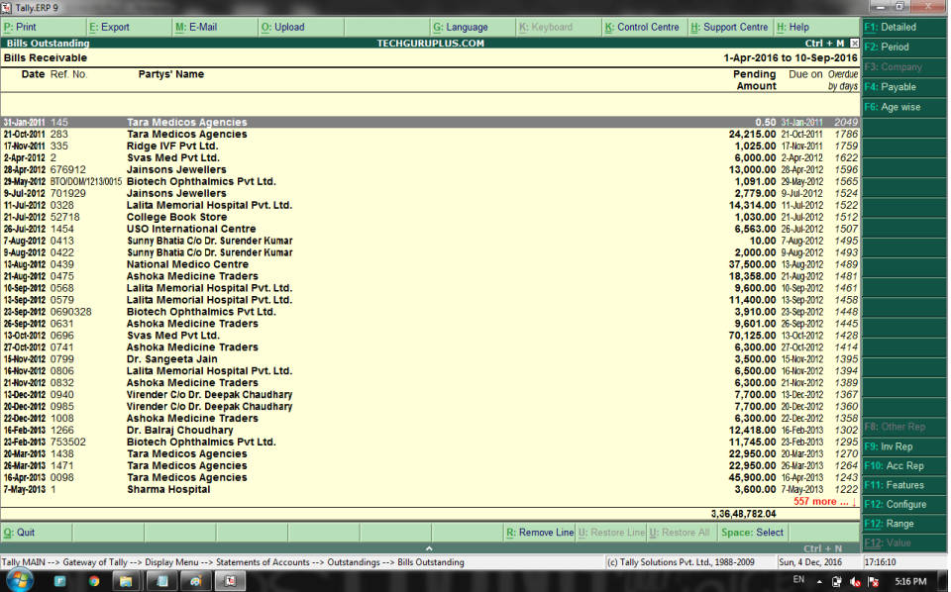
Task: Change the F2 Period
Action: [x=903, y=48]
